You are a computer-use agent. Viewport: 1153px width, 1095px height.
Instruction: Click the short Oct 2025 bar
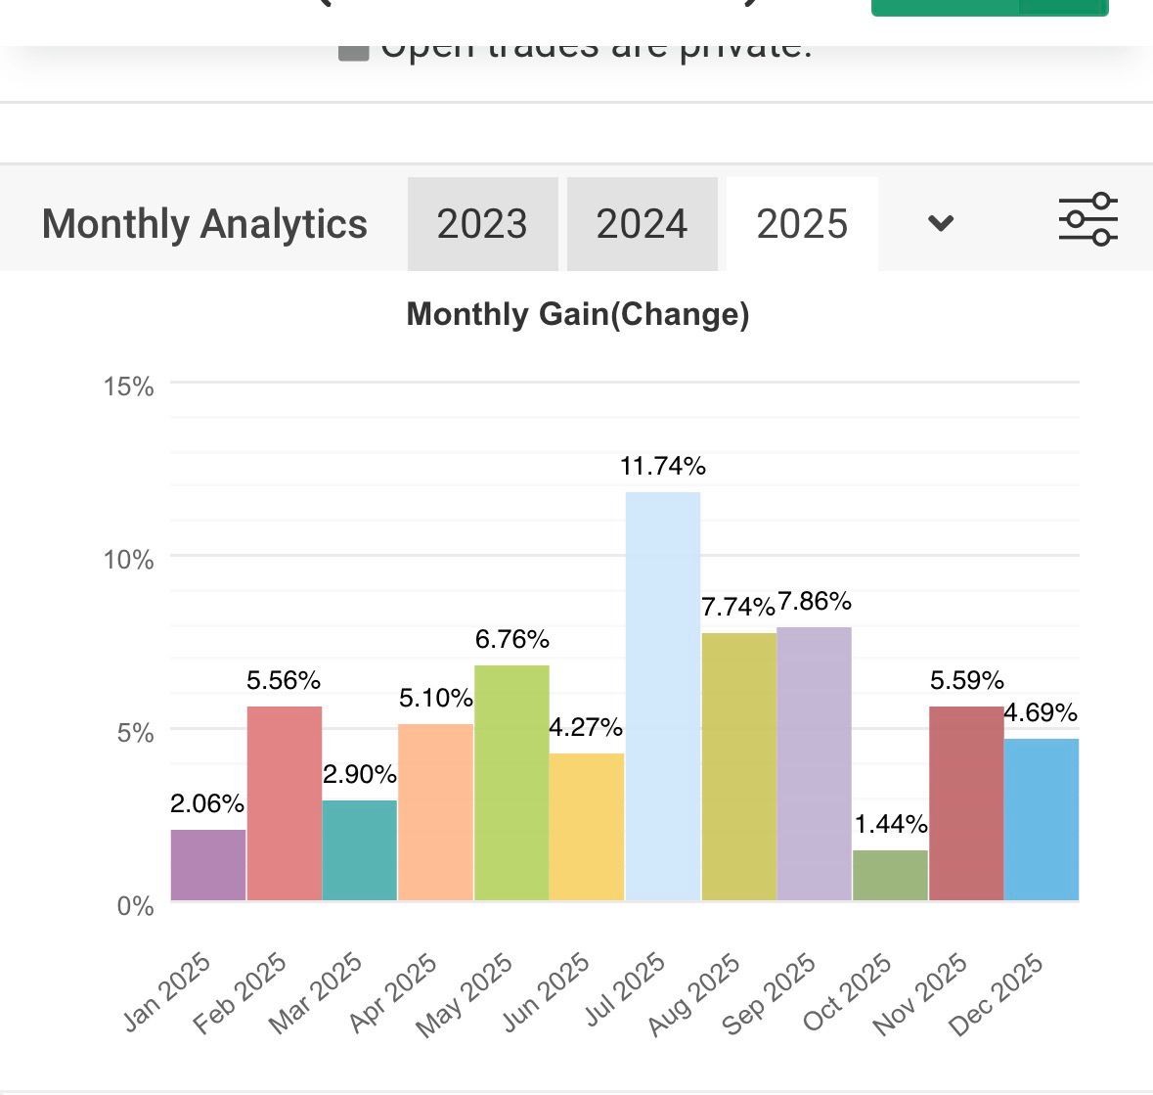[890, 876]
